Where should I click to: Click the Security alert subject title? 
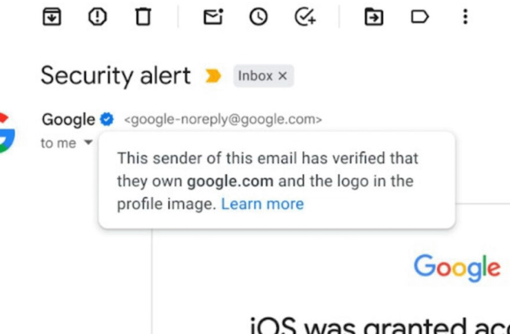116,76
